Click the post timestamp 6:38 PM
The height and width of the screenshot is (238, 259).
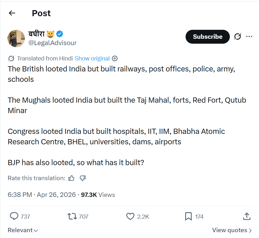point(20,195)
